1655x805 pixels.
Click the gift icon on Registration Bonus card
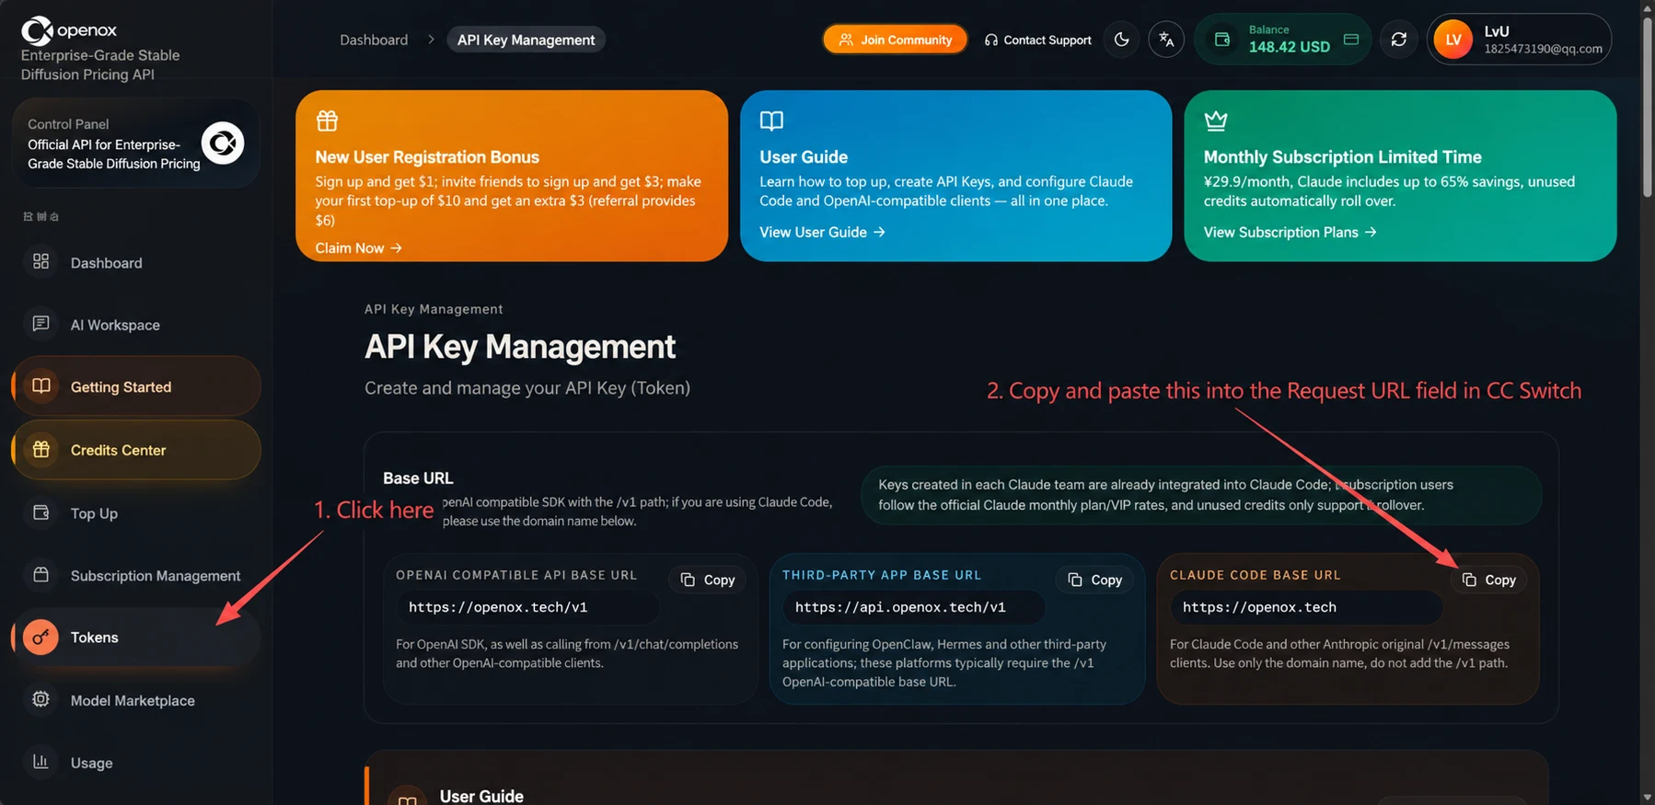pos(327,121)
